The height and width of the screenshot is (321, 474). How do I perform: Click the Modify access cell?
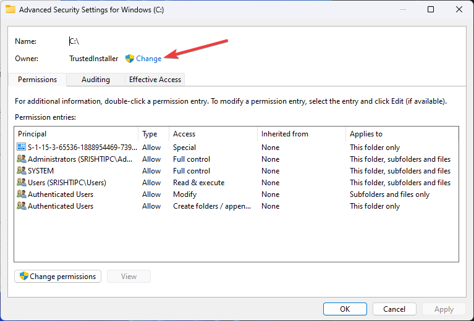tap(185, 194)
